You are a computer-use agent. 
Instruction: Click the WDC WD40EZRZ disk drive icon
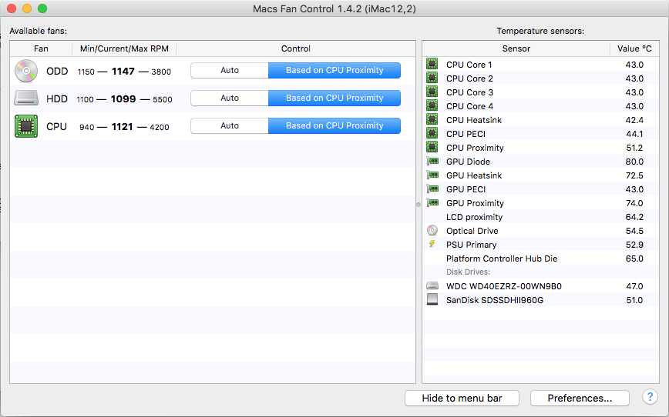(x=432, y=286)
